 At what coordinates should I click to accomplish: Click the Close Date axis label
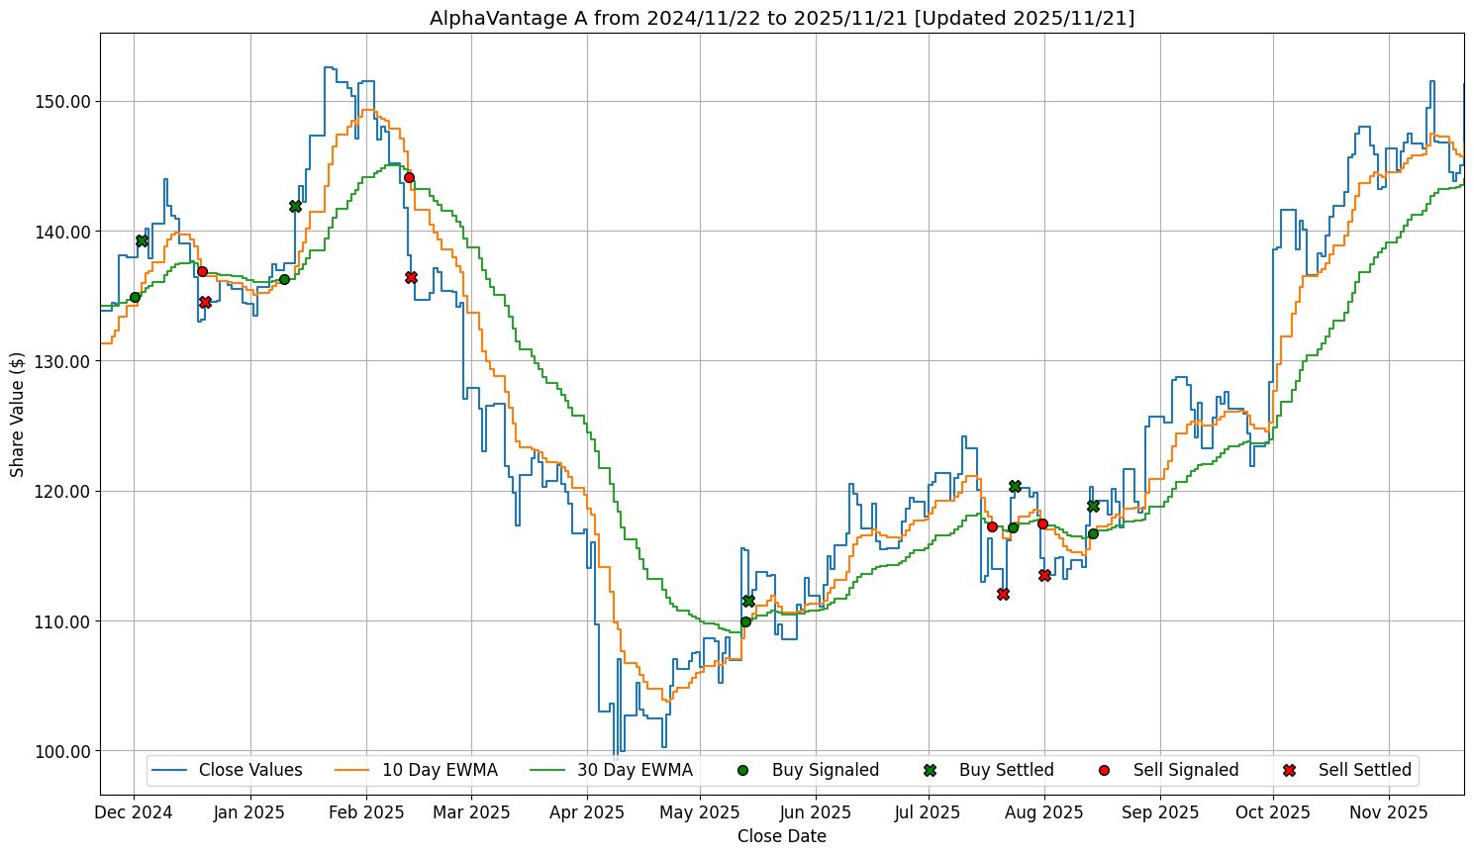pos(782,836)
